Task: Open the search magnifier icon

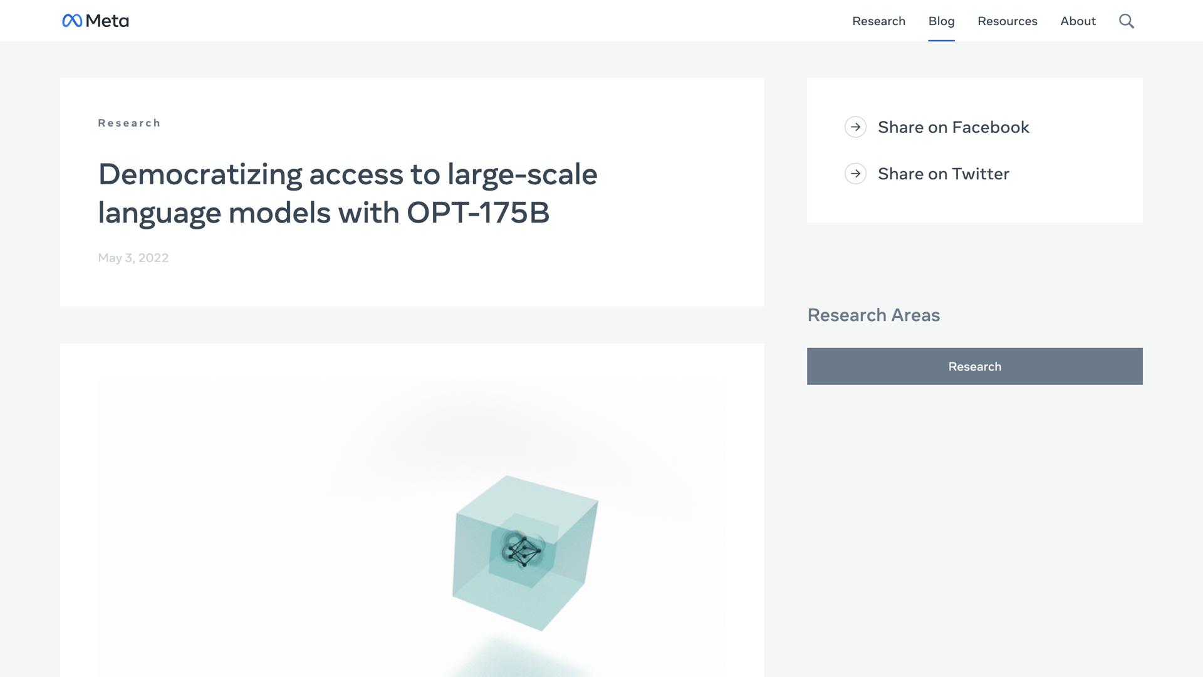Action: point(1126,21)
